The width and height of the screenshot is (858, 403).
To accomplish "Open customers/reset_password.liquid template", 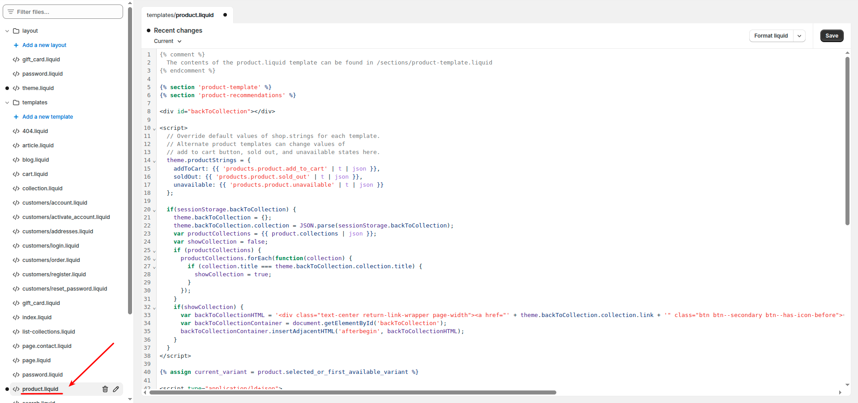I will click(65, 289).
